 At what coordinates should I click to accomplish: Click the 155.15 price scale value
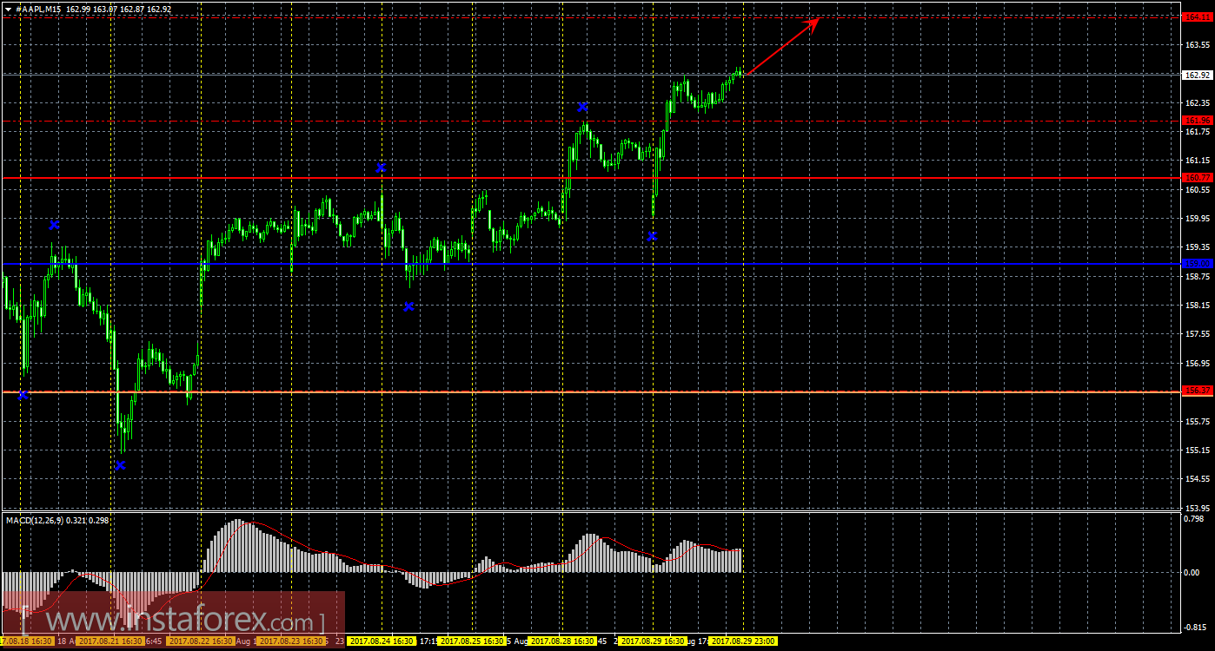[1197, 450]
